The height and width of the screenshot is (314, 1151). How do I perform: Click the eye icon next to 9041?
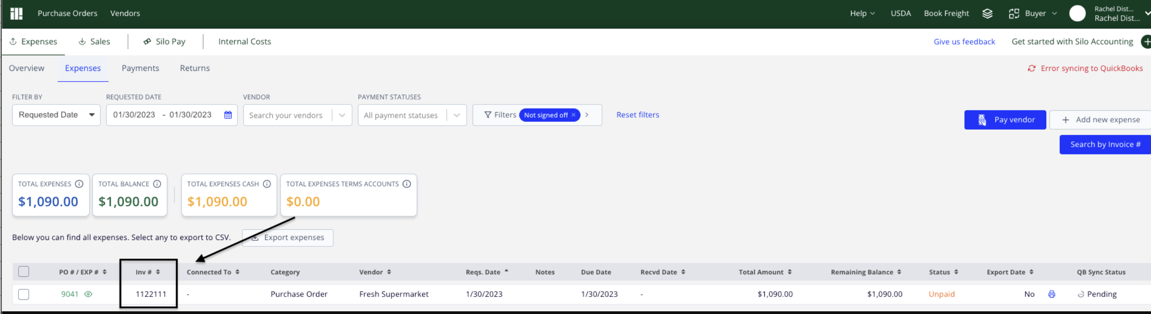point(89,294)
